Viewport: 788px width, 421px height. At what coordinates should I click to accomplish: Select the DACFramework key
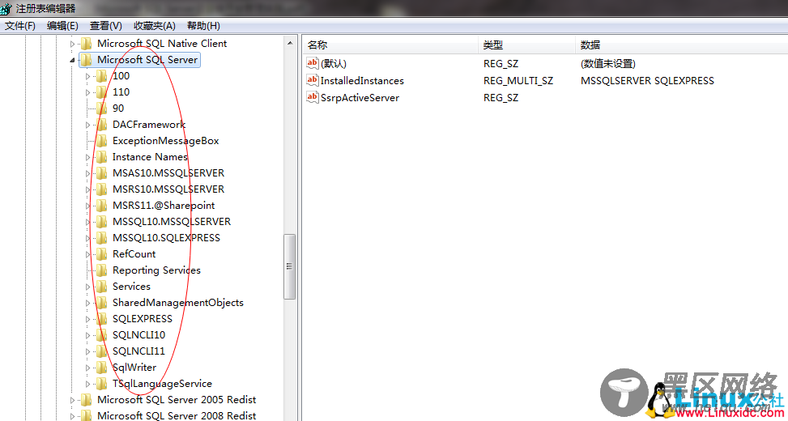pyautogui.click(x=149, y=125)
